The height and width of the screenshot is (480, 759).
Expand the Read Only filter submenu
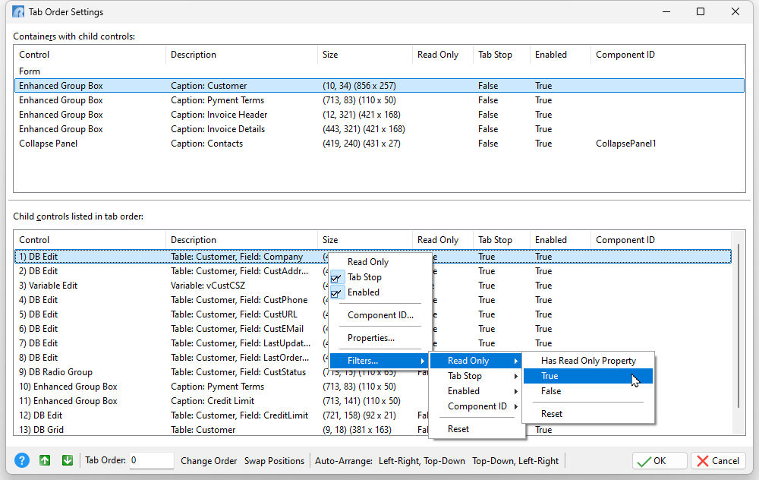point(475,361)
